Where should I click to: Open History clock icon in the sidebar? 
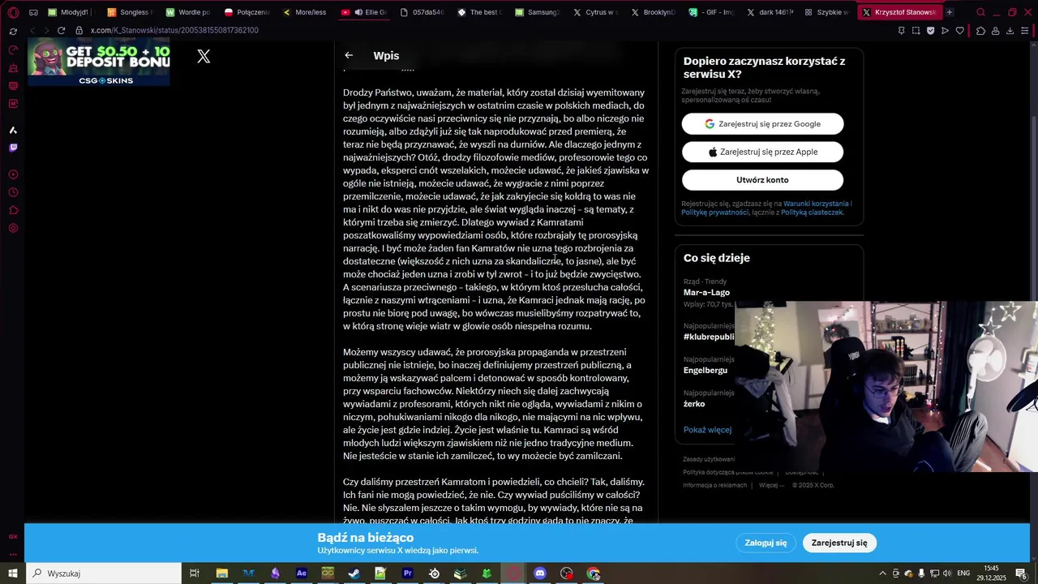click(x=13, y=192)
